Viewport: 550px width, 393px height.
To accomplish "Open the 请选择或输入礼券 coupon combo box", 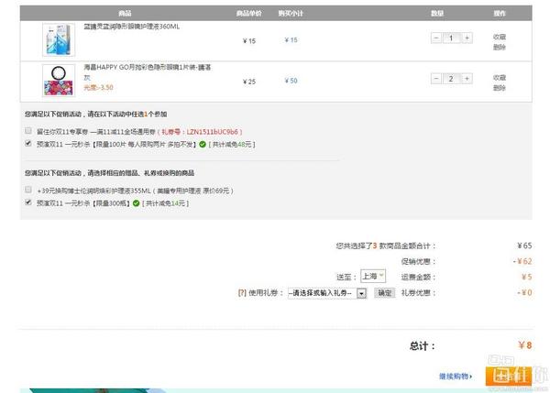I will click(320, 293).
